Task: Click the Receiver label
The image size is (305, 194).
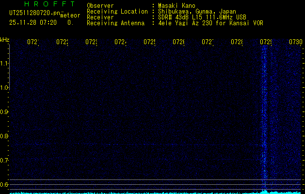Action: click(x=100, y=17)
